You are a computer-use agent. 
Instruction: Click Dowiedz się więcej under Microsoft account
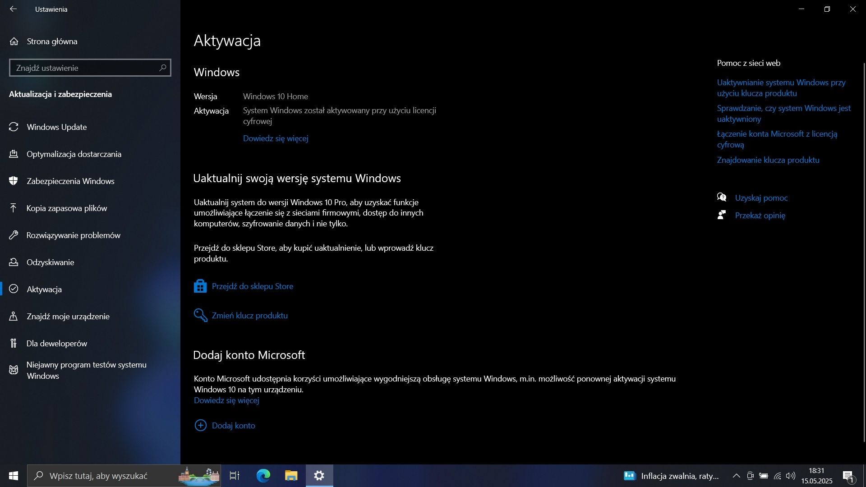(x=226, y=400)
